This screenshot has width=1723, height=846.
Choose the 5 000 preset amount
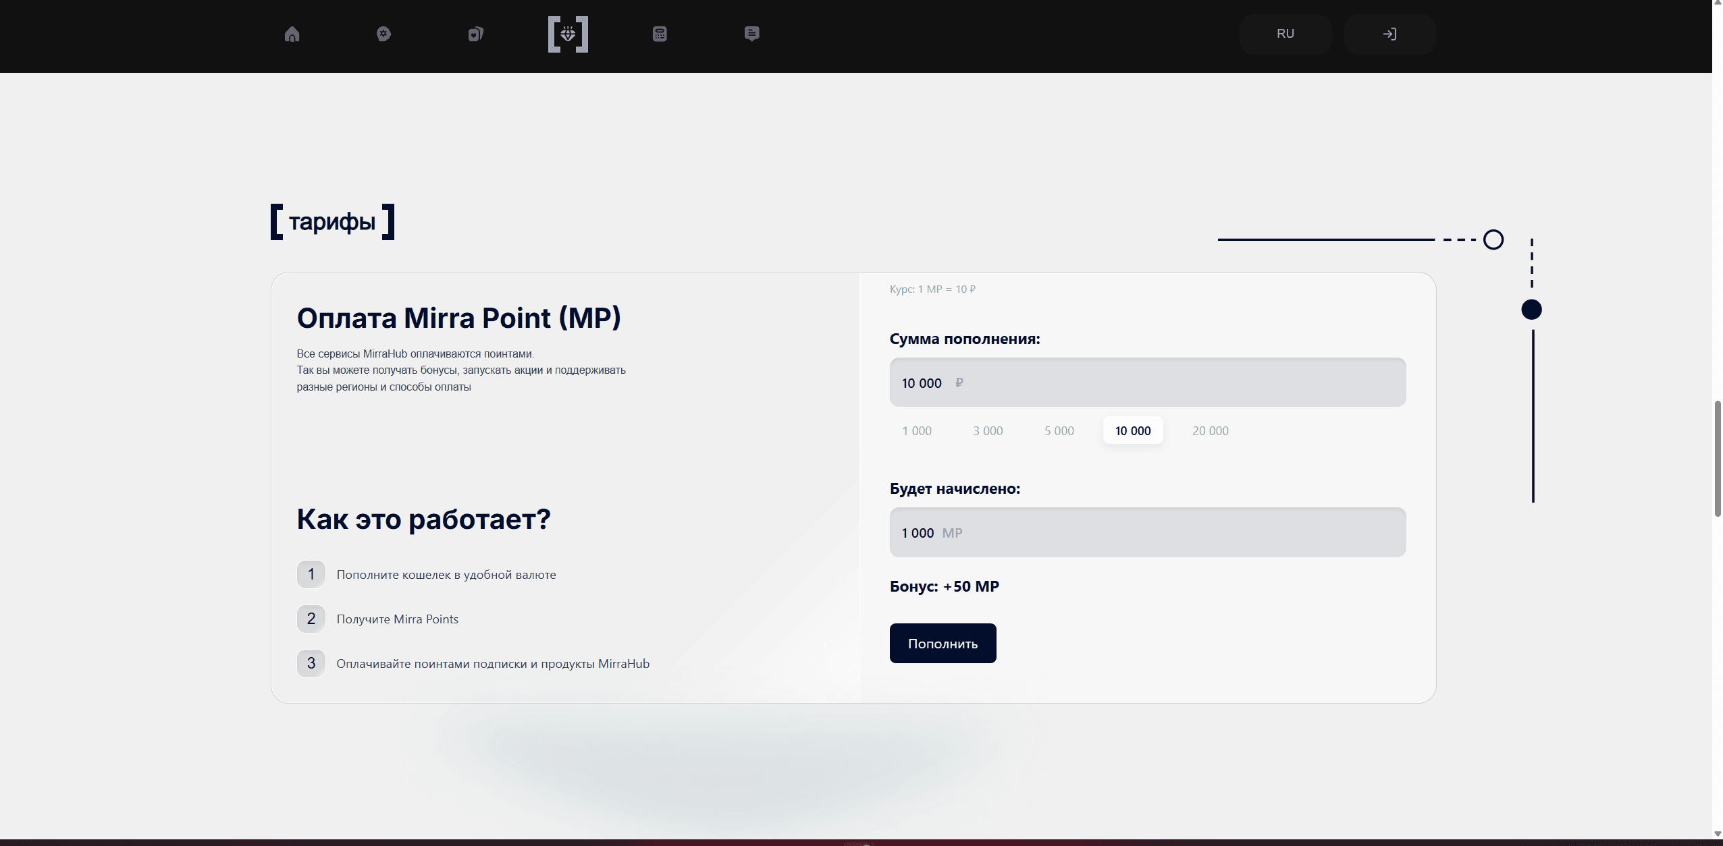(1059, 430)
